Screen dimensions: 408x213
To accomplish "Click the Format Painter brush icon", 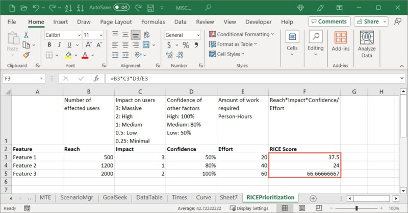I will (x=26, y=55).
